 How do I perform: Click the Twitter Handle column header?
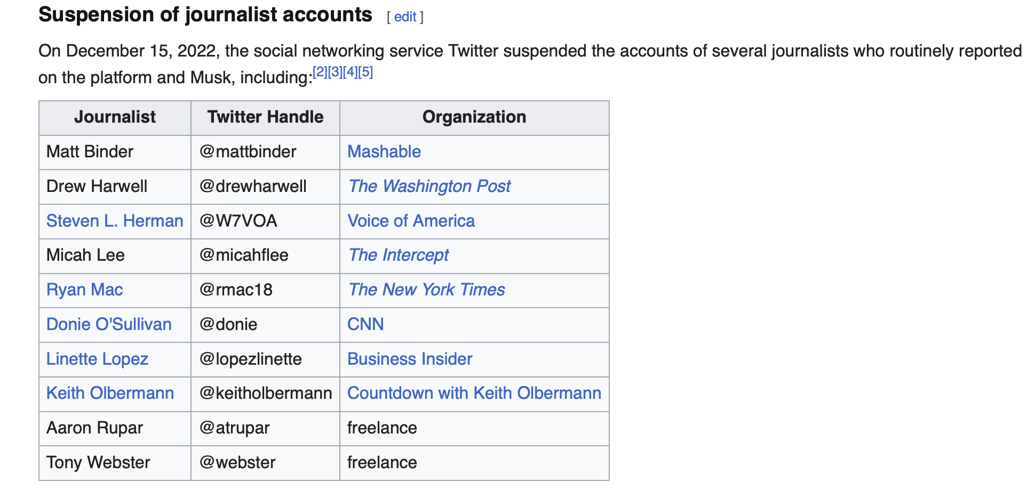[265, 117]
